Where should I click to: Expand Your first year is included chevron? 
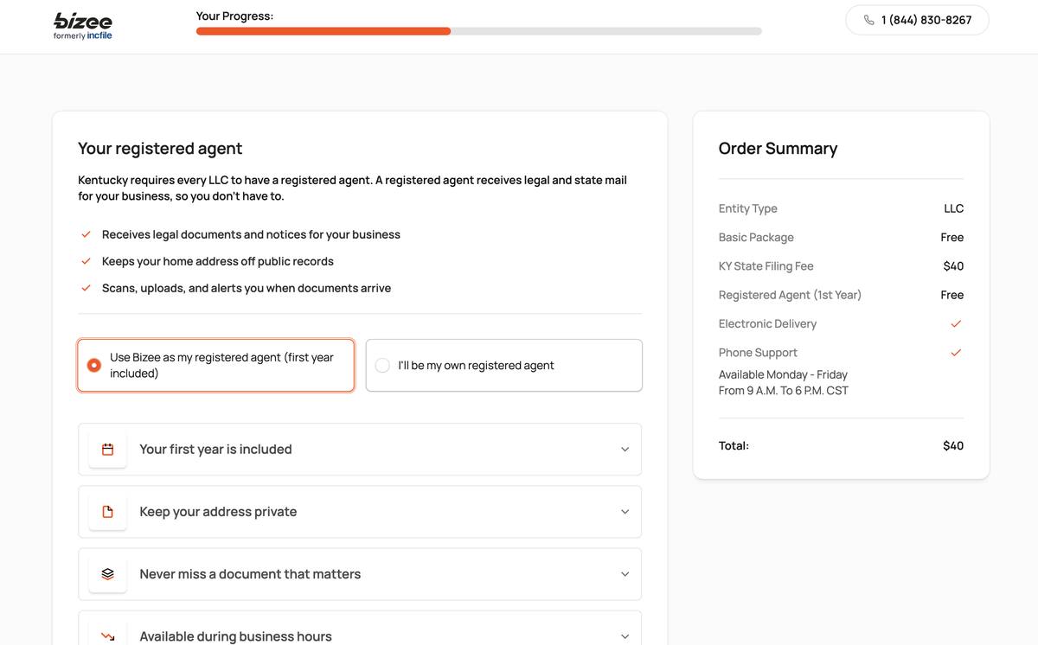[625, 450]
